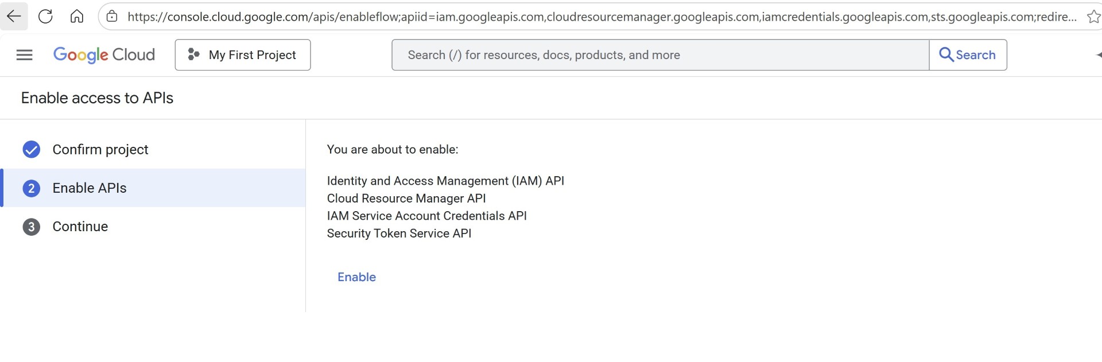Open the browser home page icon
The height and width of the screenshot is (362, 1102).
click(x=76, y=16)
